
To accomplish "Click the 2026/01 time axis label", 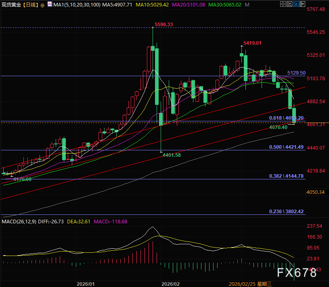I will tap(86, 284).
